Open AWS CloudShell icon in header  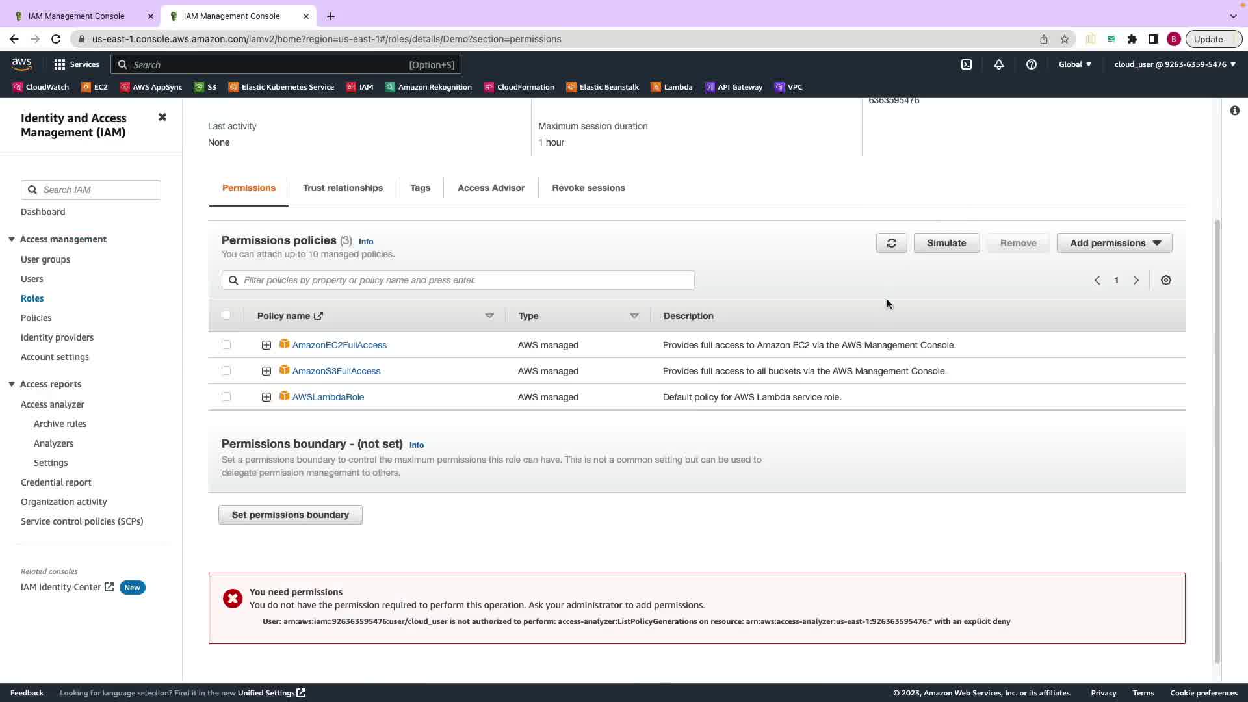tap(967, 64)
